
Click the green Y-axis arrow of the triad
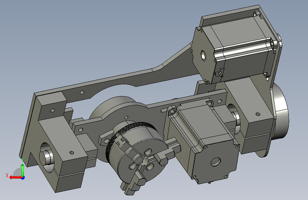click(x=23, y=170)
